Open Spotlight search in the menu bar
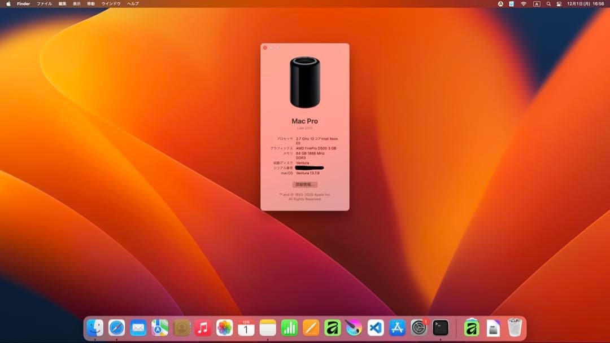Screen dimensions: 610x343 pyautogui.click(x=548, y=3)
